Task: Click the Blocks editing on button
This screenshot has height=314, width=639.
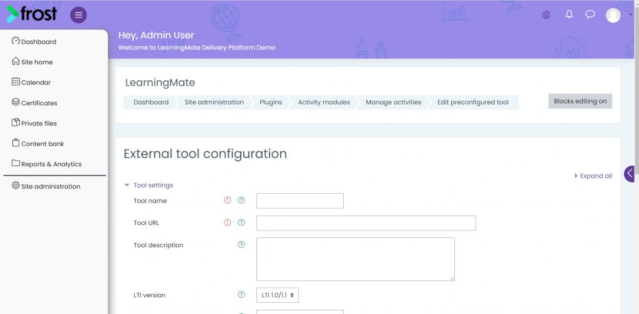Action: click(x=580, y=102)
